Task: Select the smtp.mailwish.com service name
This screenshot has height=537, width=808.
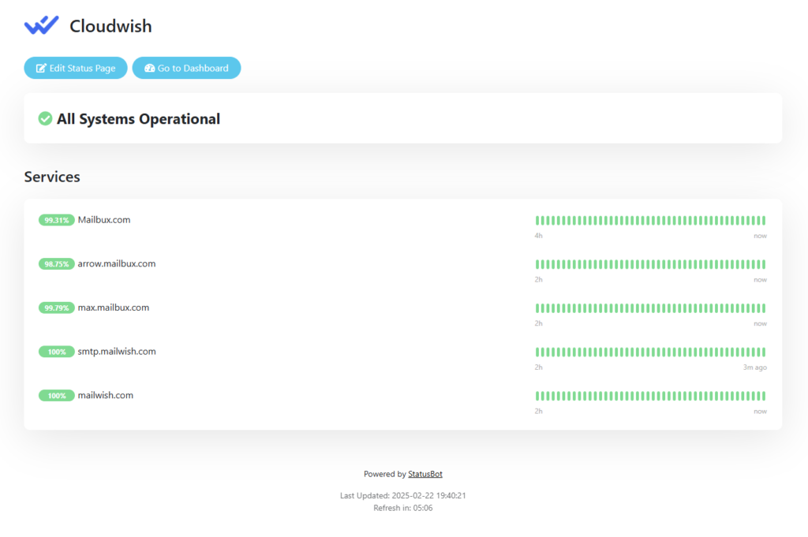Action: (x=116, y=351)
